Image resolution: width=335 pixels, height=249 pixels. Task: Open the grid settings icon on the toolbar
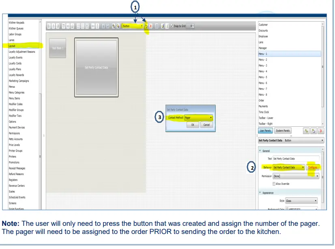click(x=157, y=26)
